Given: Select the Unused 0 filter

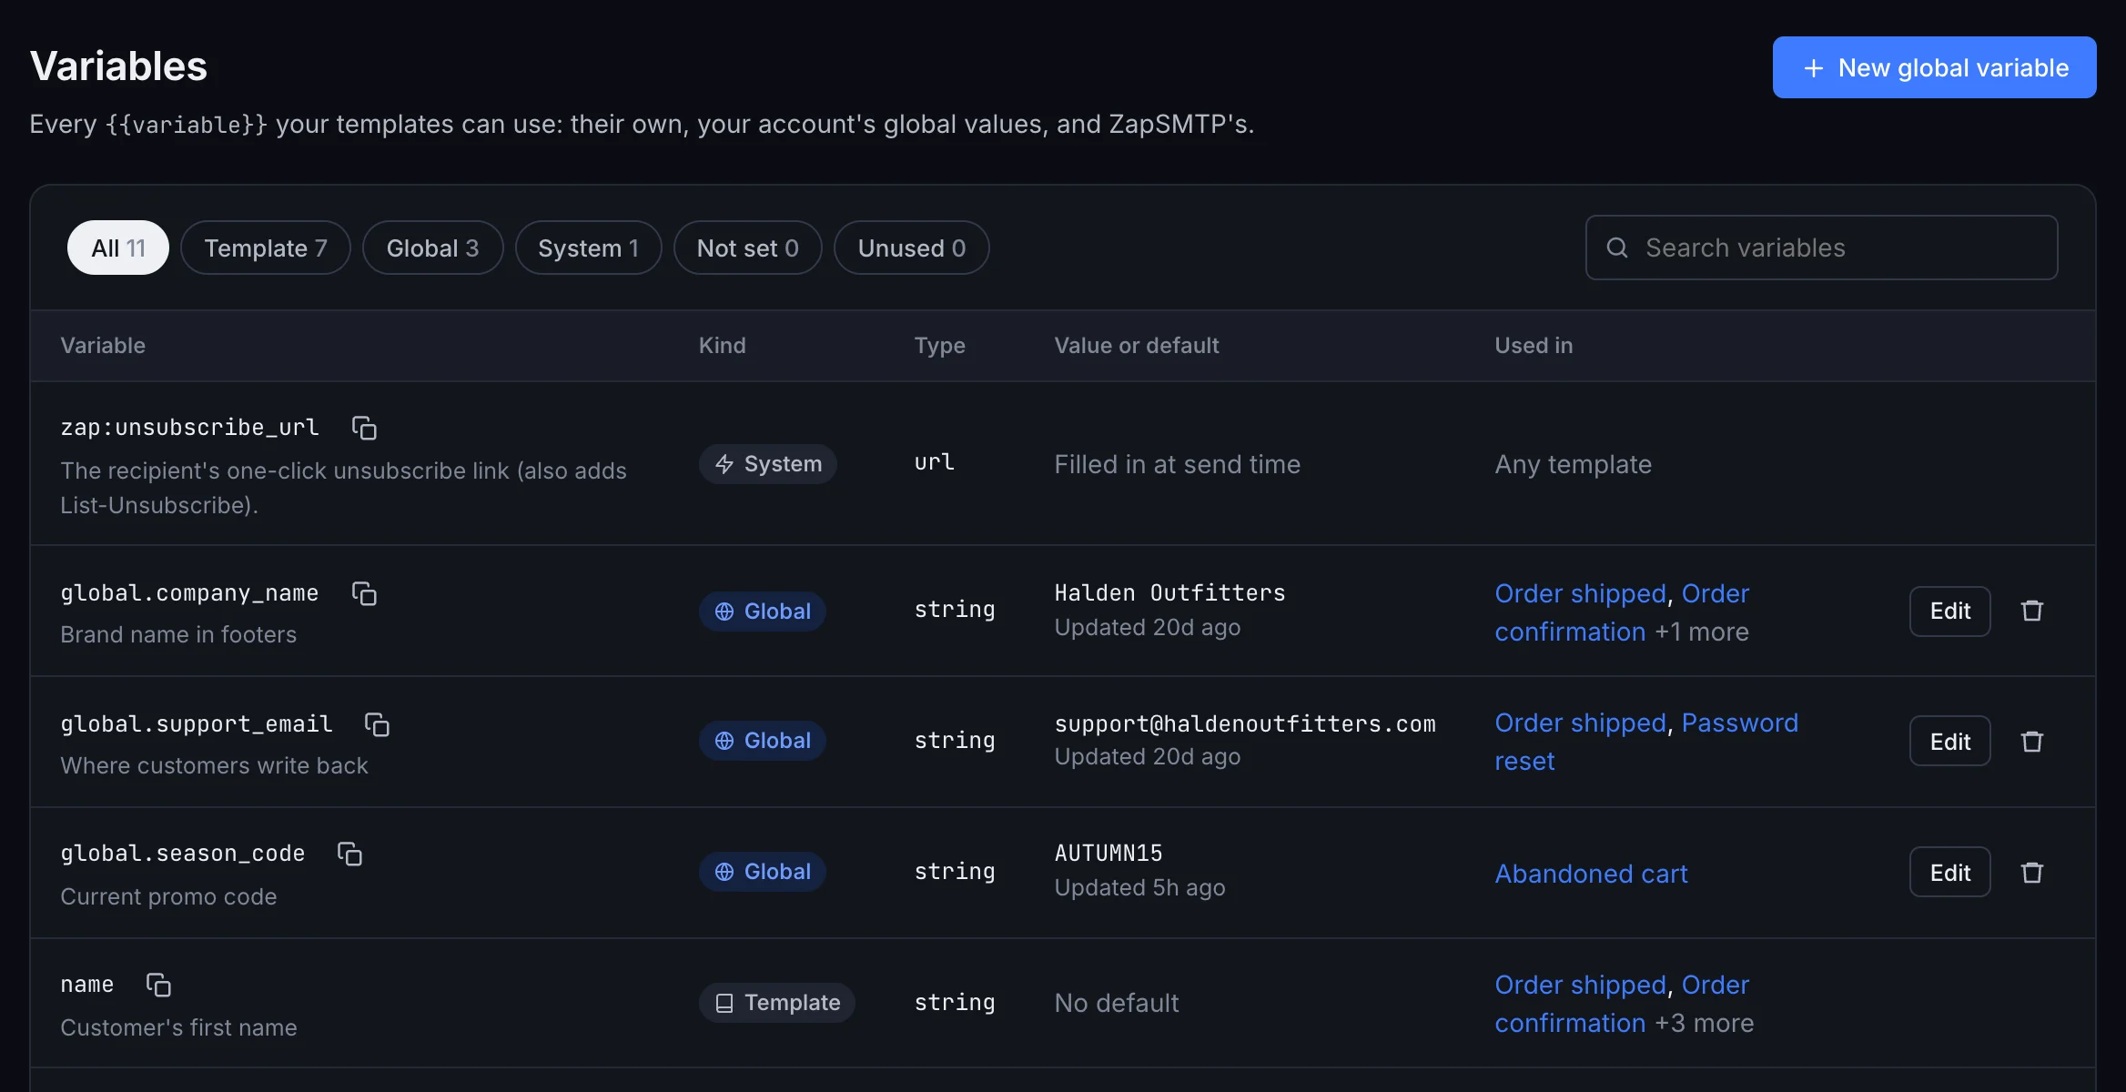Looking at the screenshot, I should pyautogui.click(x=911, y=248).
